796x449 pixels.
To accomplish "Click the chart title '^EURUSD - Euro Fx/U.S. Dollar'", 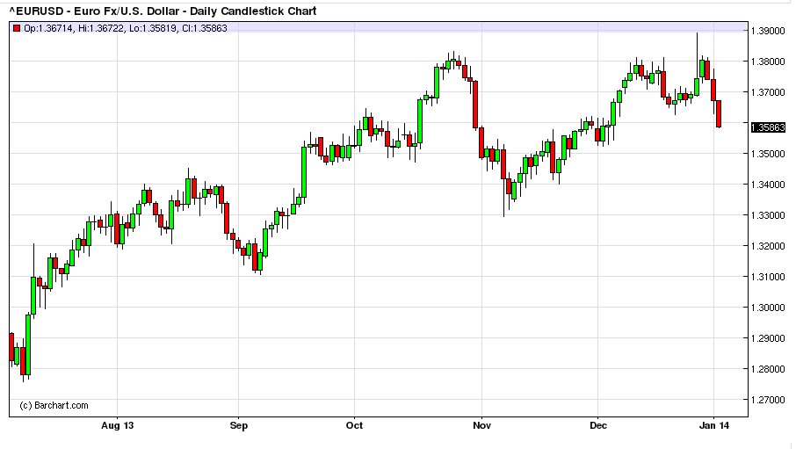I will click(x=93, y=11).
